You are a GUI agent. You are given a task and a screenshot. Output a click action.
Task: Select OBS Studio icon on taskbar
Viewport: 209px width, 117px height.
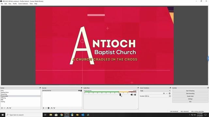[x=67, y=115]
